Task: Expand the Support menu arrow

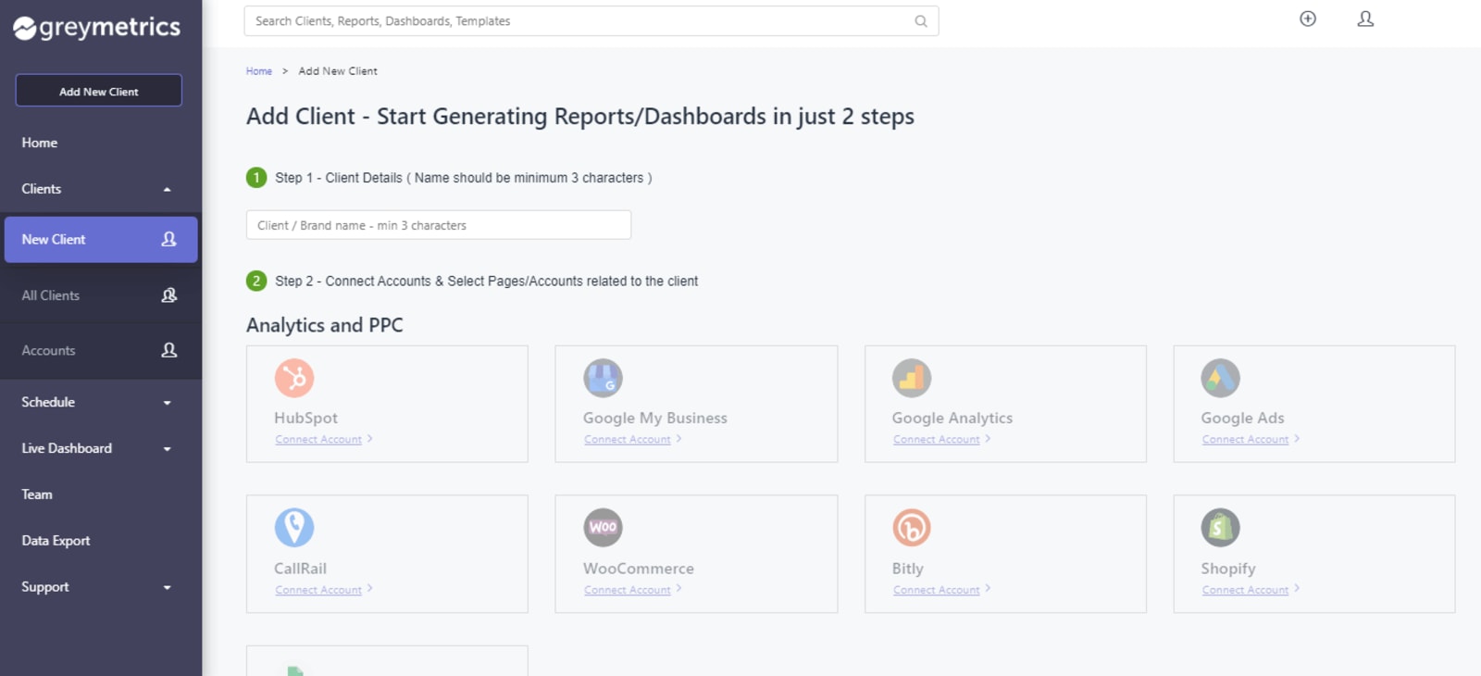Action: pyautogui.click(x=168, y=588)
